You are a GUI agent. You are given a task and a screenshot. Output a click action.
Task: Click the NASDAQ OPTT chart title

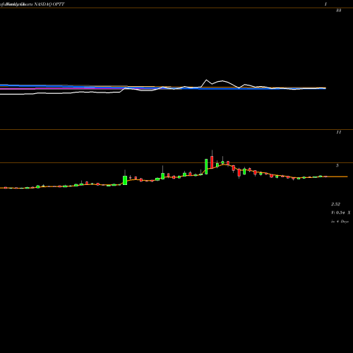[49, 4]
